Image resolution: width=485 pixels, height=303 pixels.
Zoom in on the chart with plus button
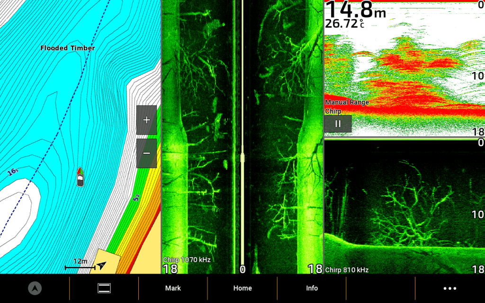coord(146,120)
